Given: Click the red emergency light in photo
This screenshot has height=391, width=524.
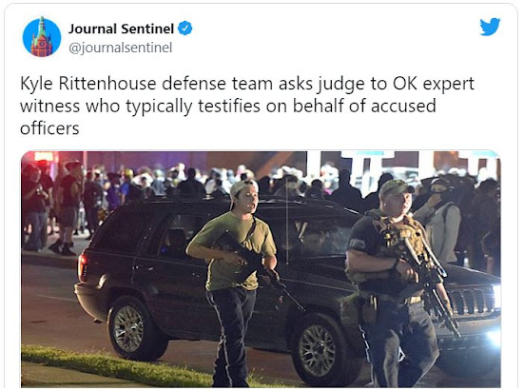Looking at the screenshot, I should point(44,156).
